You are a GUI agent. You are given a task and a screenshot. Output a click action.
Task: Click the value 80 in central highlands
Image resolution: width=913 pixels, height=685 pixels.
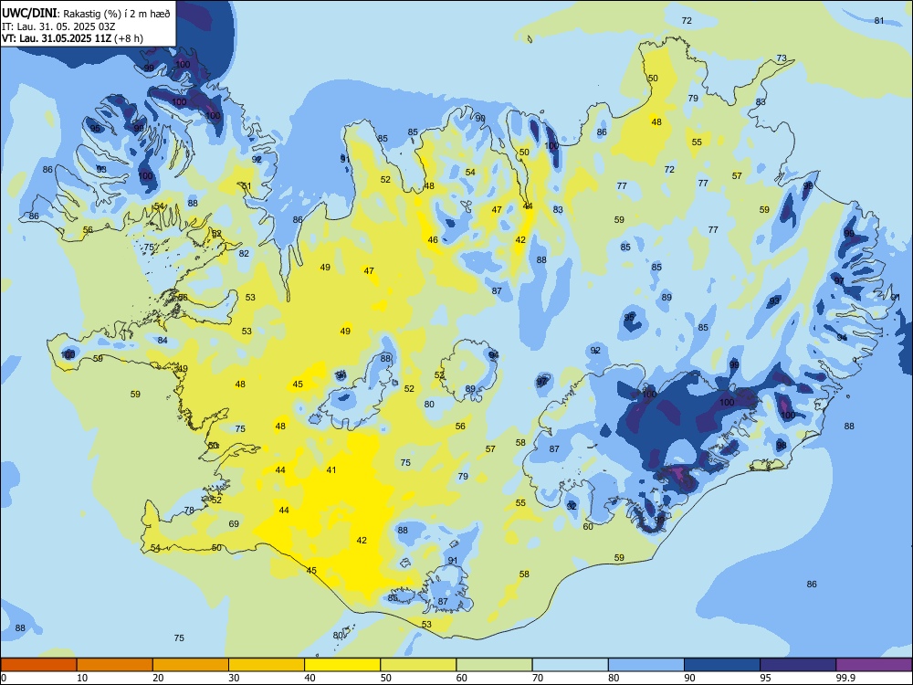click(429, 404)
